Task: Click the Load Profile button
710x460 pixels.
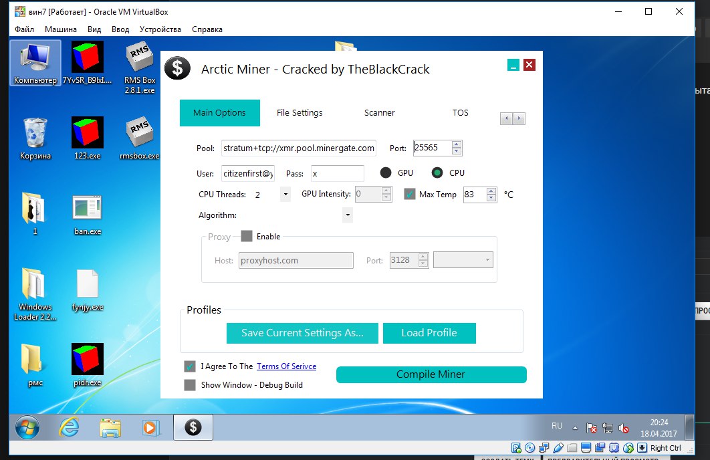Action: [x=429, y=333]
